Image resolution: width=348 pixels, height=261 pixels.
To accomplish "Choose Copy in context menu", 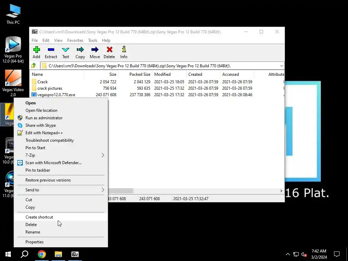I will [x=61, y=207].
